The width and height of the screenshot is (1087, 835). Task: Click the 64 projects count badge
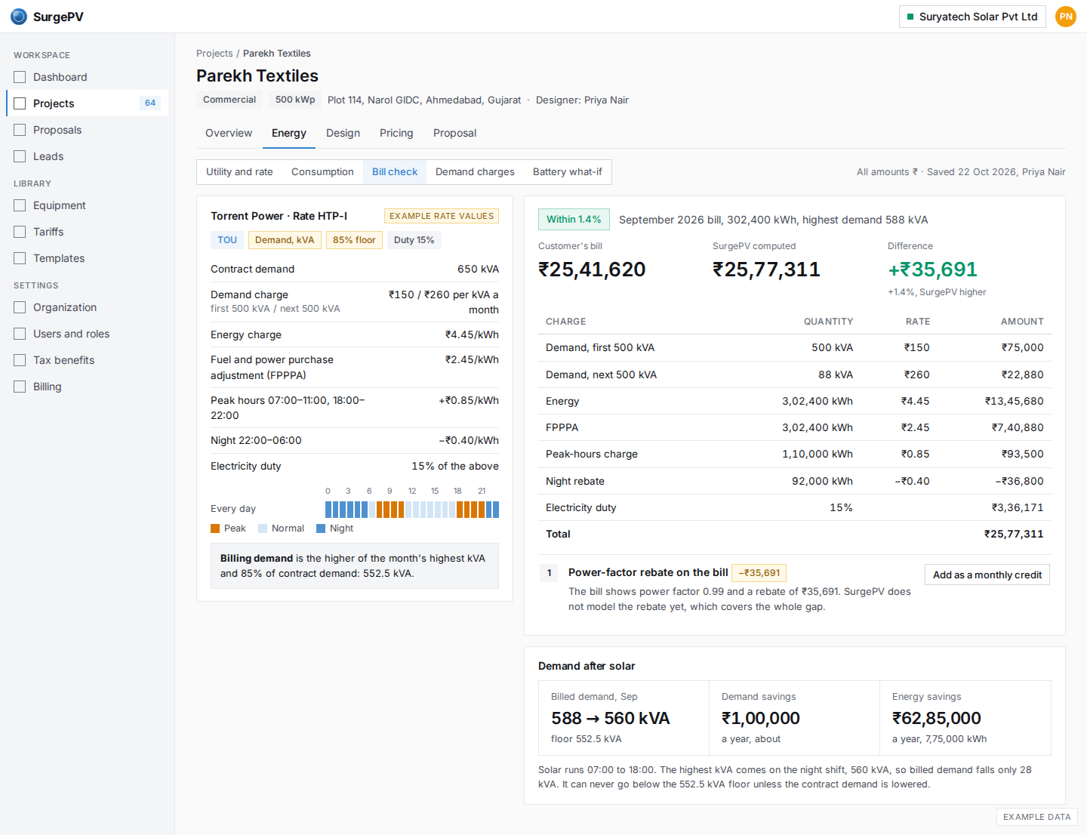pos(150,103)
